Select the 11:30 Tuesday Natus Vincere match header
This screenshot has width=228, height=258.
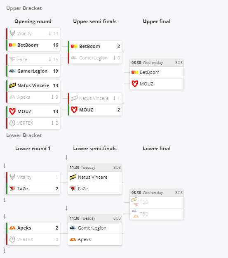(x=95, y=168)
